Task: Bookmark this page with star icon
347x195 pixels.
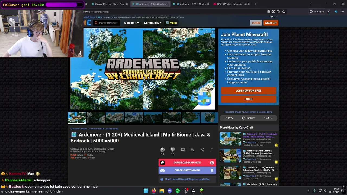Action: 284,12
